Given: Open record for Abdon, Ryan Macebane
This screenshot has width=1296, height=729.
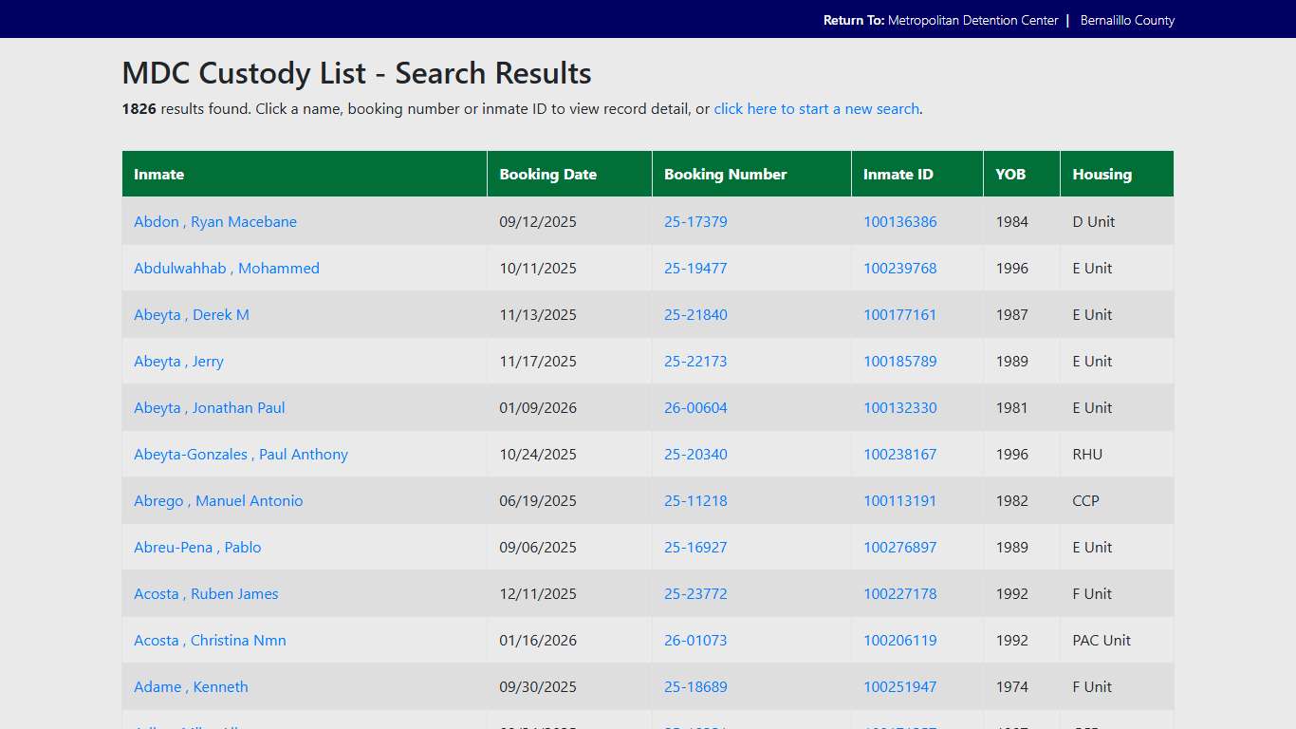Looking at the screenshot, I should (x=215, y=221).
